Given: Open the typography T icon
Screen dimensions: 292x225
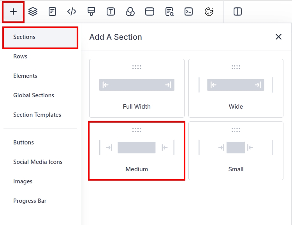Looking at the screenshot, I should tap(111, 12).
